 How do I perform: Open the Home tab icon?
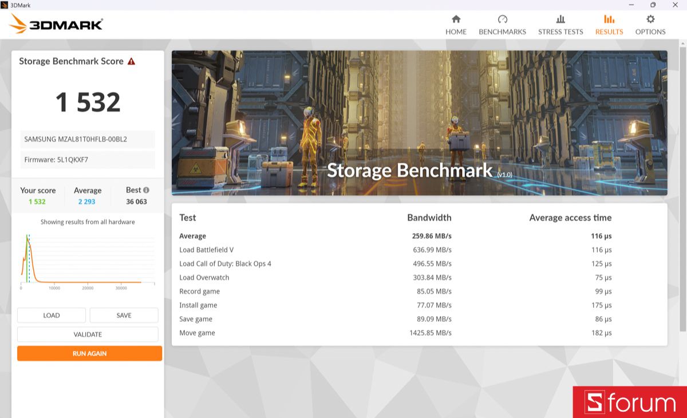(456, 19)
